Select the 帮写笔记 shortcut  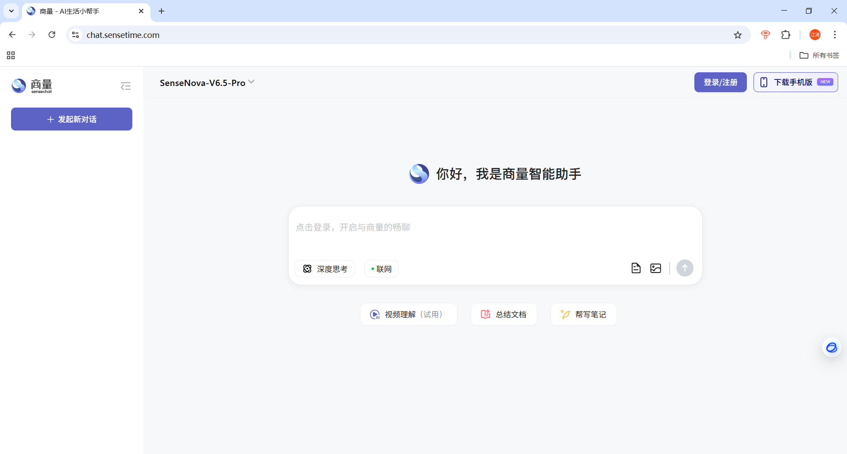[584, 314]
